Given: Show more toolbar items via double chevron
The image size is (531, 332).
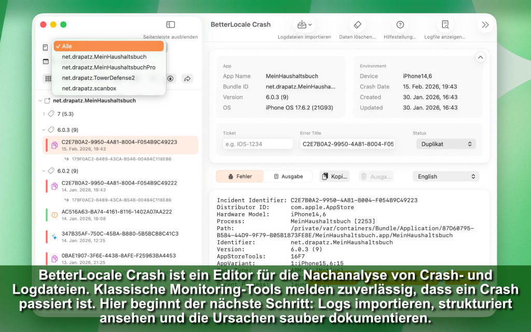Looking at the screenshot, I should point(485,25).
